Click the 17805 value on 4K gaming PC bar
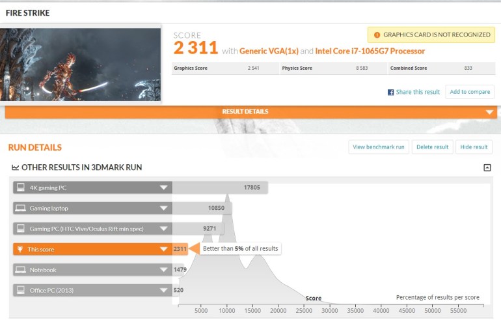Viewport: 501px width, 320px height. [252, 188]
